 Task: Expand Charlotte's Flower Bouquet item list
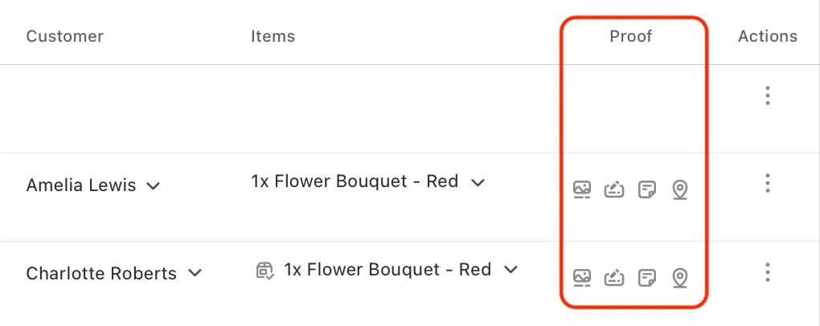[510, 270]
